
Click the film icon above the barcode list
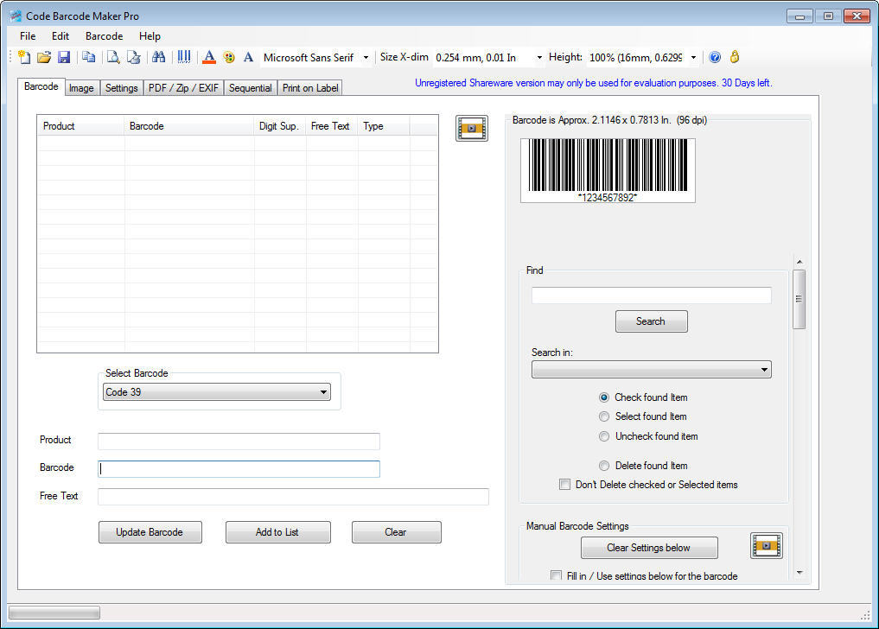tap(471, 128)
